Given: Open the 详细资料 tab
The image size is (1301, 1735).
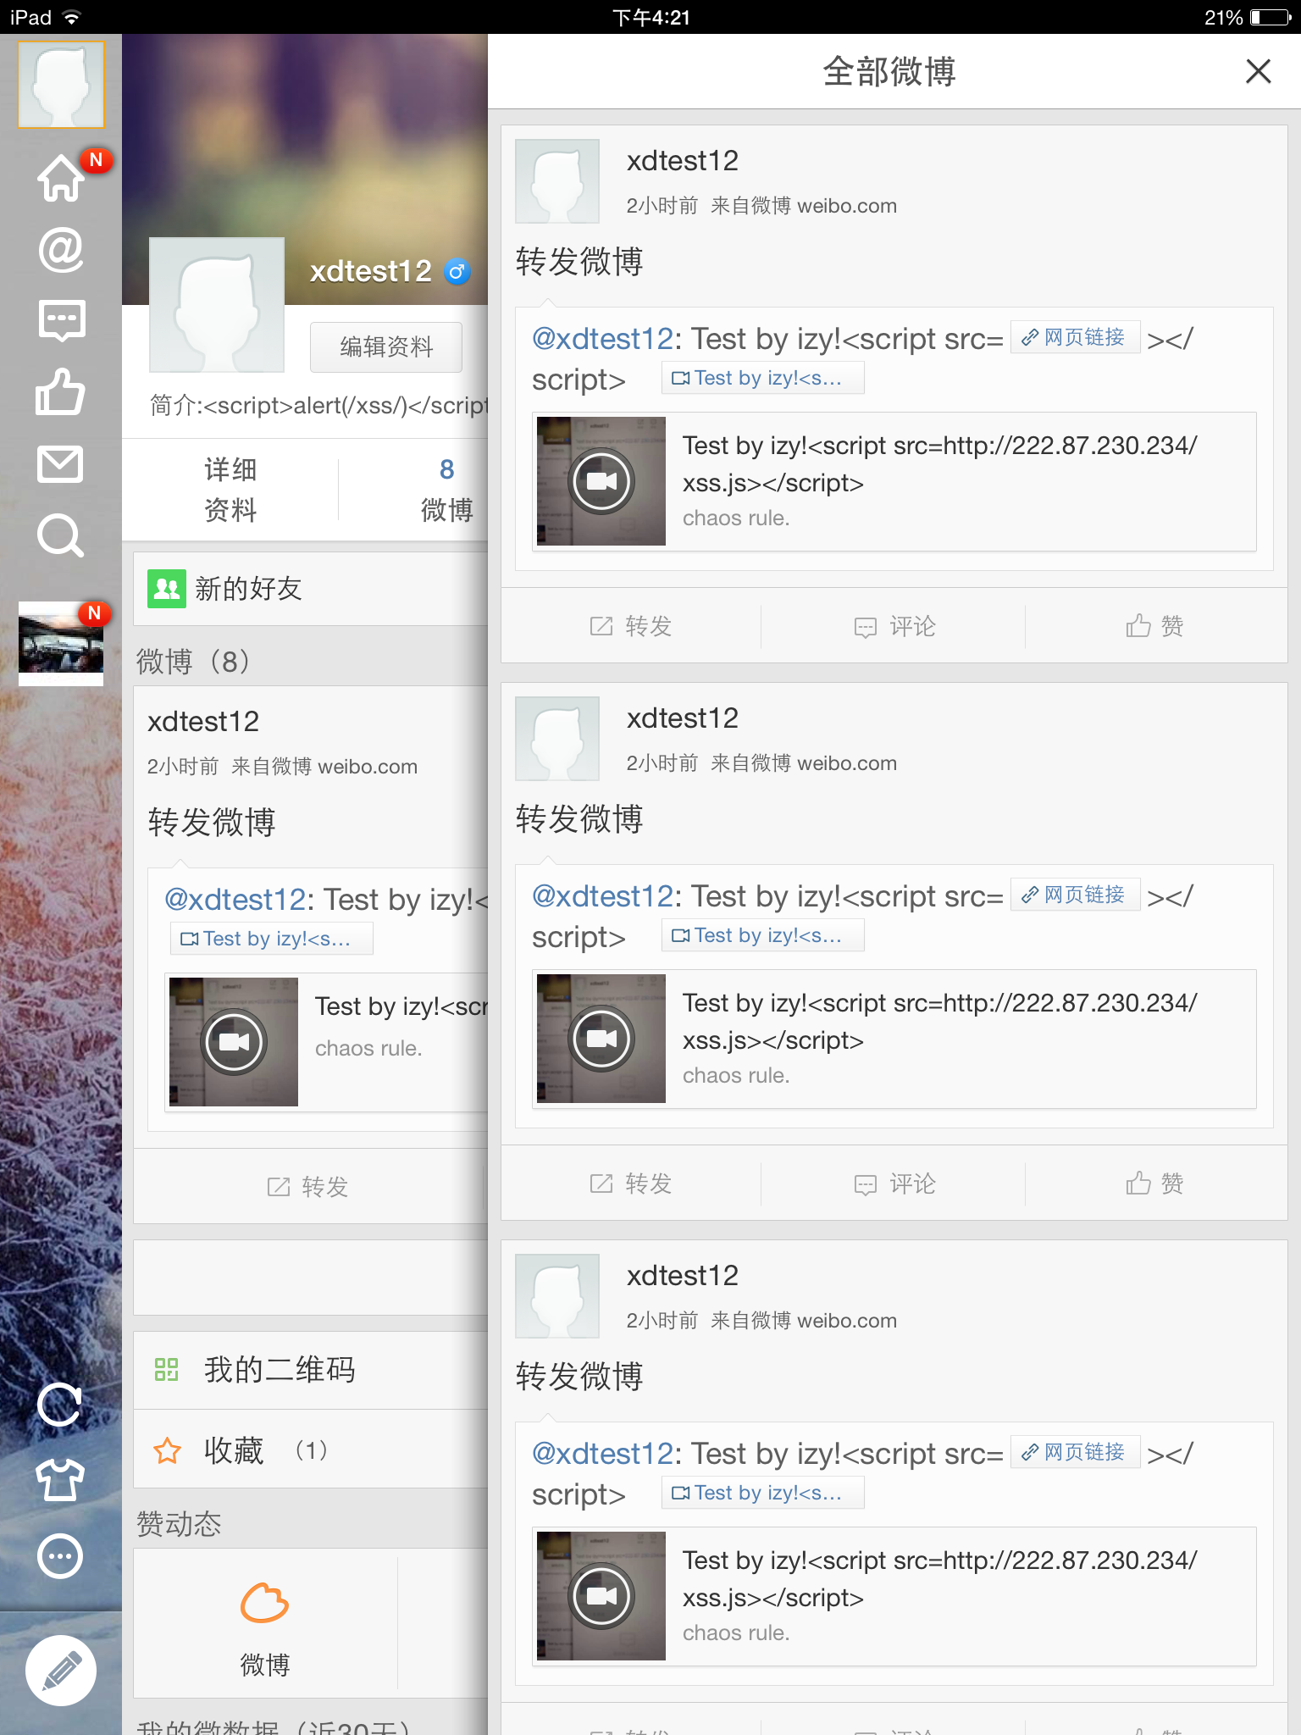Looking at the screenshot, I should pos(230,490).
